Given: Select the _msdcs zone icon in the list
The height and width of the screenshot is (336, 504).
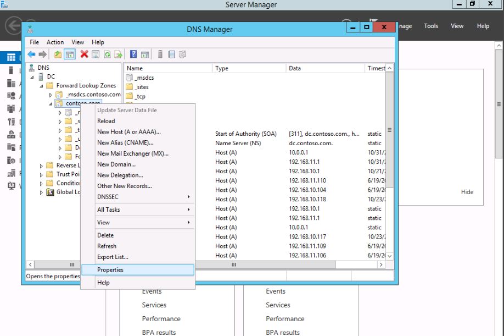Looking at the screenshot, I should pos(129,78).
